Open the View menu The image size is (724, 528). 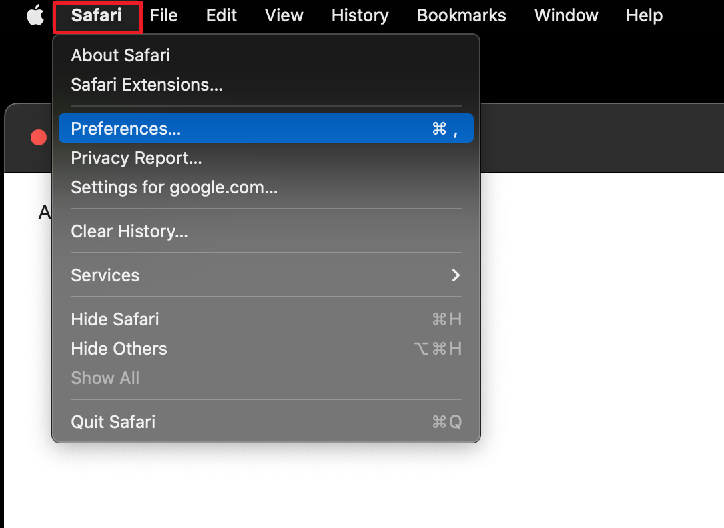[x=284, y=16]
